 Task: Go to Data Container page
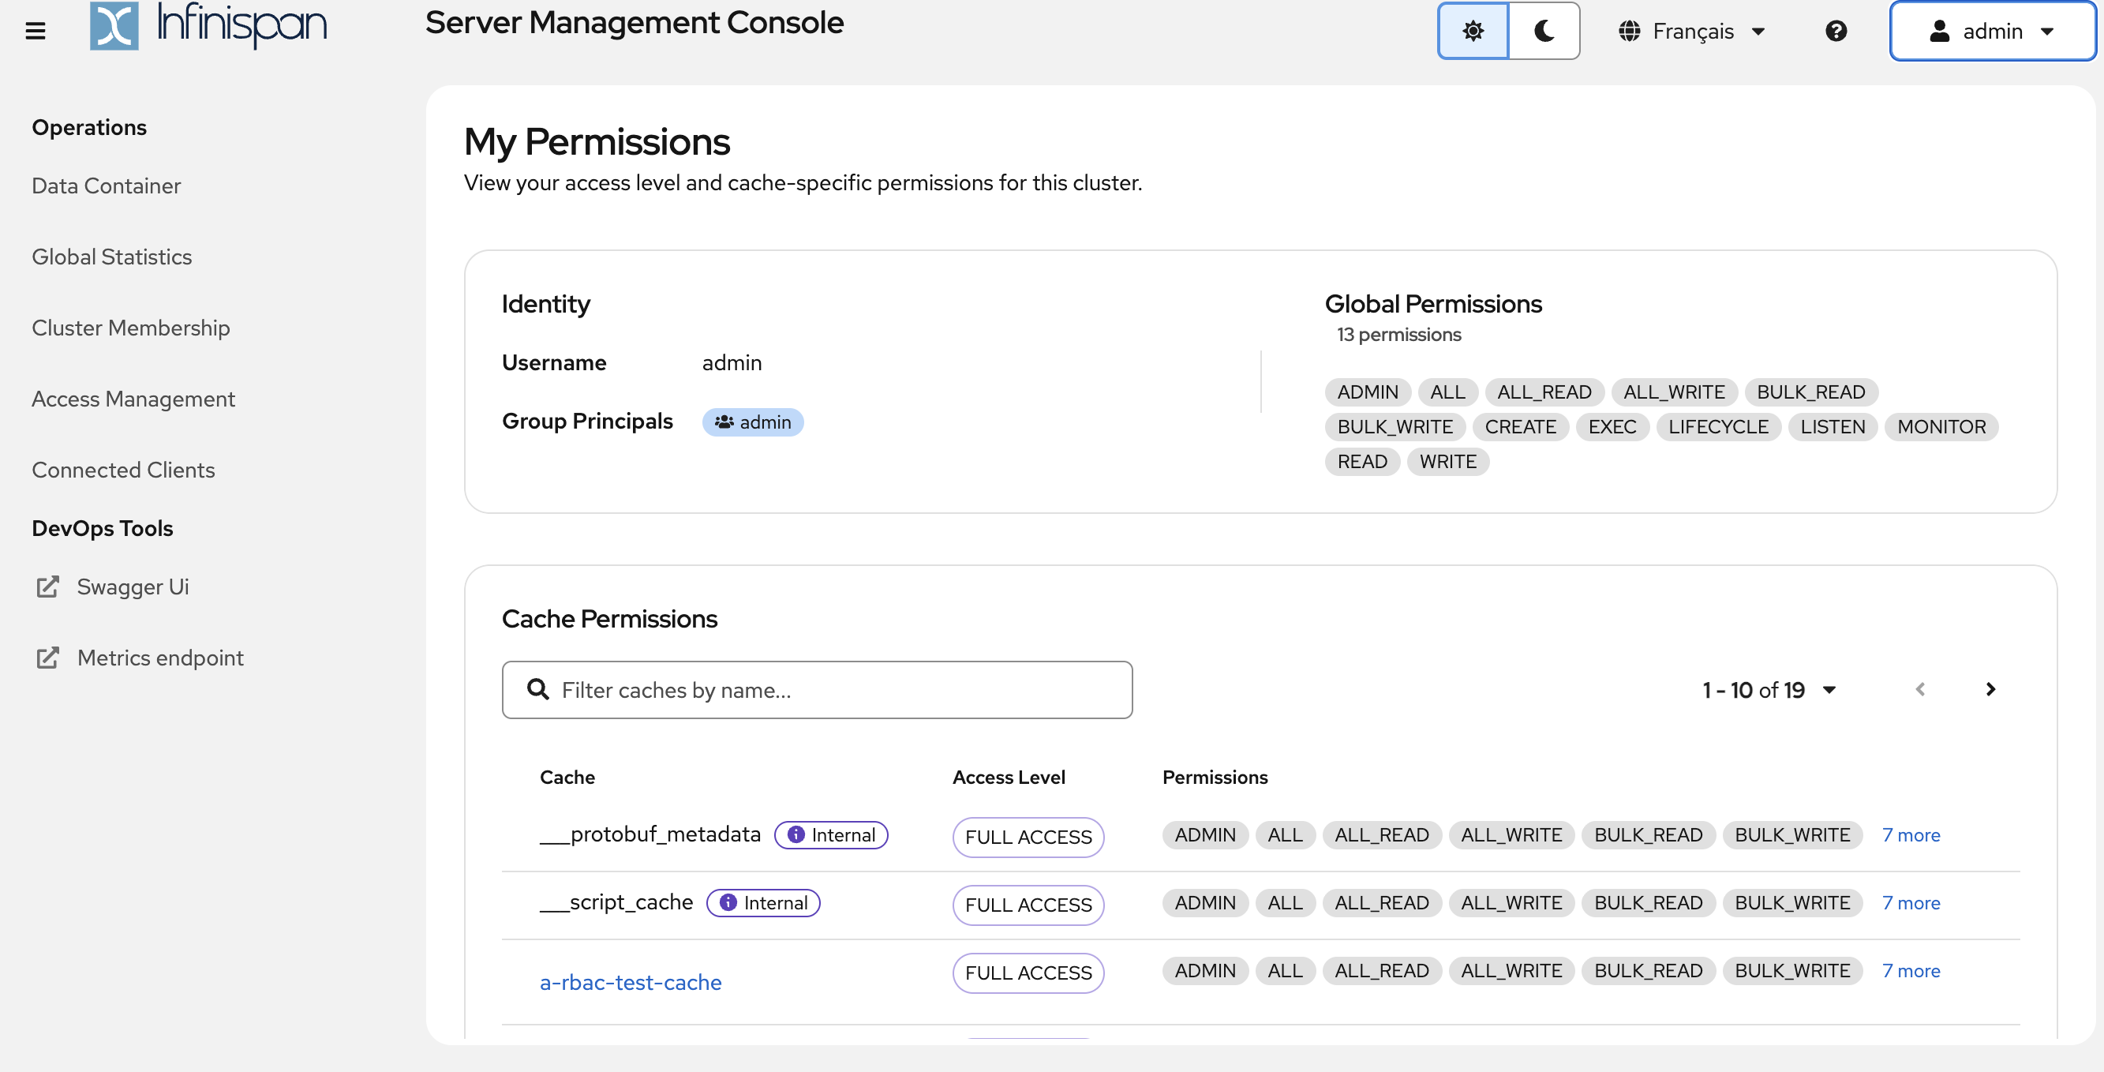(107, 186)
